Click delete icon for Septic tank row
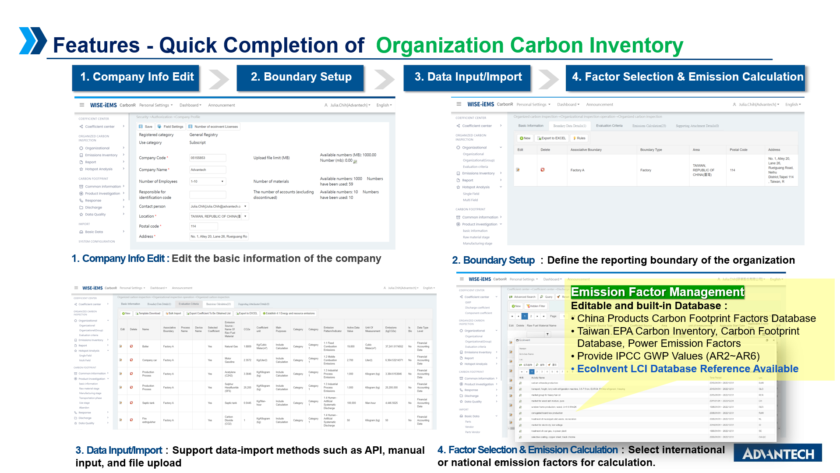 point(131,402)
